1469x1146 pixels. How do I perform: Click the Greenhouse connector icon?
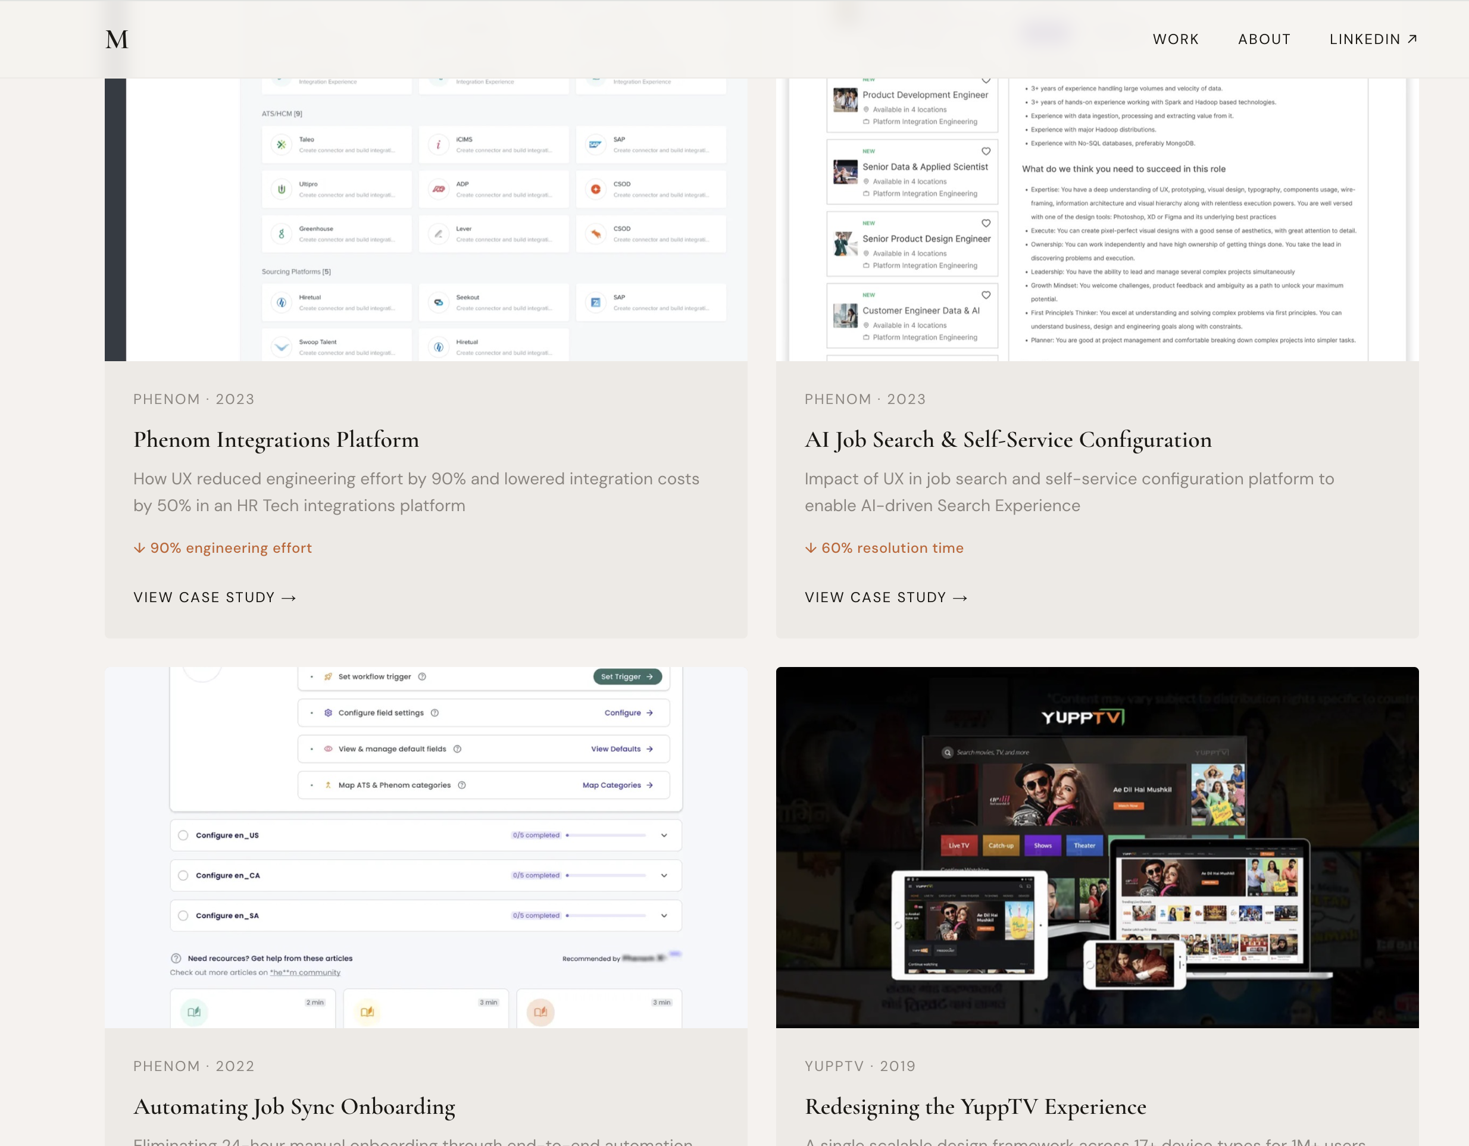point(281,234)
